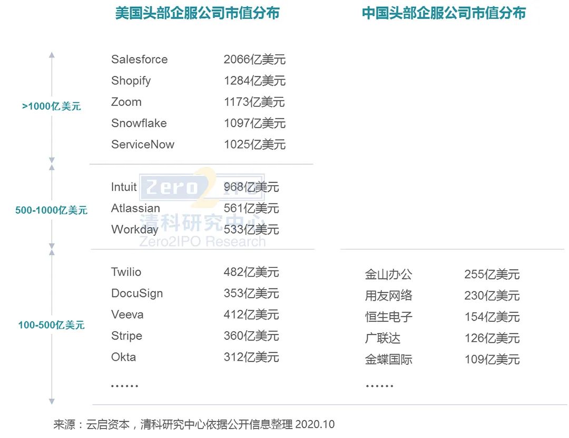The height and width of the screenshot is (438, 569).
Task: Click the 中国头部企服公司市值分布 title
Action: [x=444, y=12]
